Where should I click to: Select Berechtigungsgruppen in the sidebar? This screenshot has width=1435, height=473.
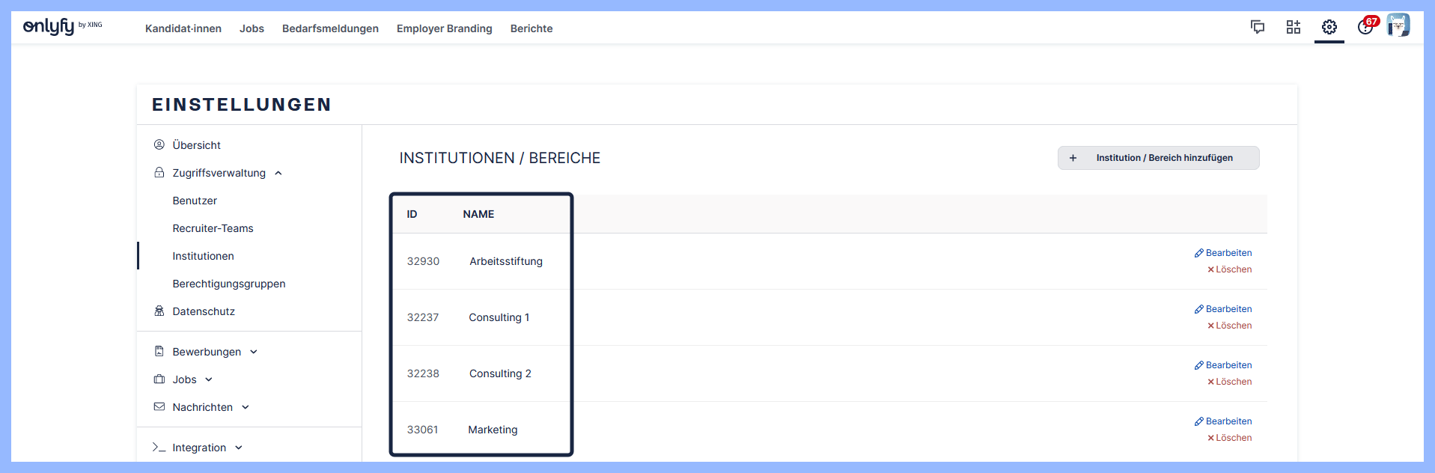tap(229, 284)
